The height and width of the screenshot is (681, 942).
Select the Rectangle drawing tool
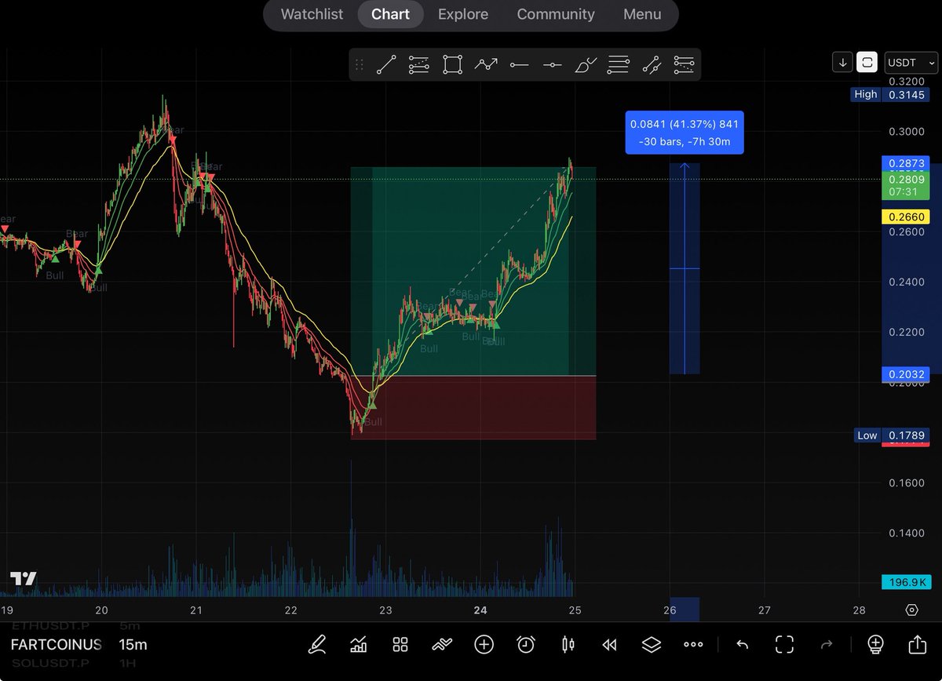[x=451, y=64]
